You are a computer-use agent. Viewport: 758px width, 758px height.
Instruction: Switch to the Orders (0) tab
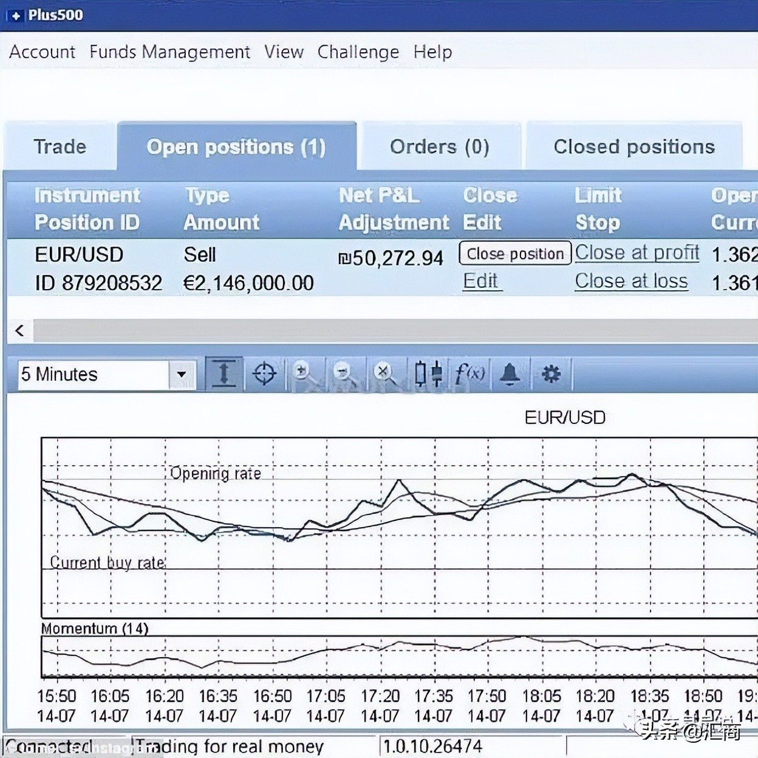click(x=440, y=146)
